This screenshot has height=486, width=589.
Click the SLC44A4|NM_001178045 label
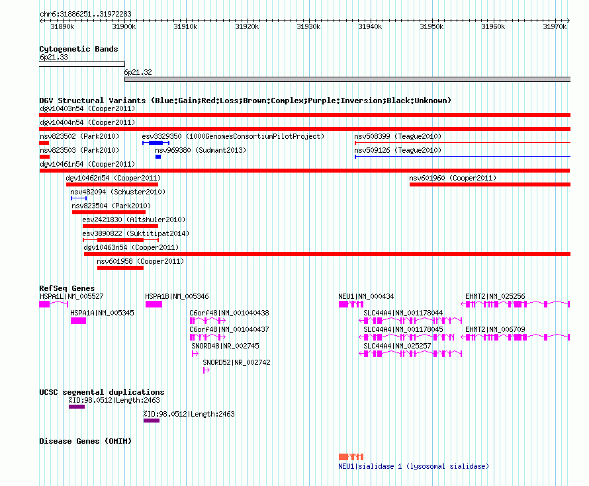click(x=403, y=329)
